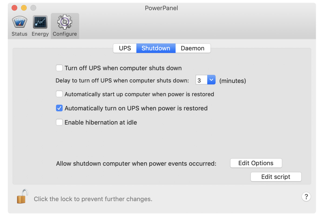Expand the delay minutes dropdown arrow
This screenshot has height=216, width=324.
click(211, 80)
